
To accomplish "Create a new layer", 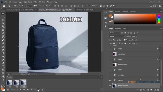I will (x=155, y=90).
